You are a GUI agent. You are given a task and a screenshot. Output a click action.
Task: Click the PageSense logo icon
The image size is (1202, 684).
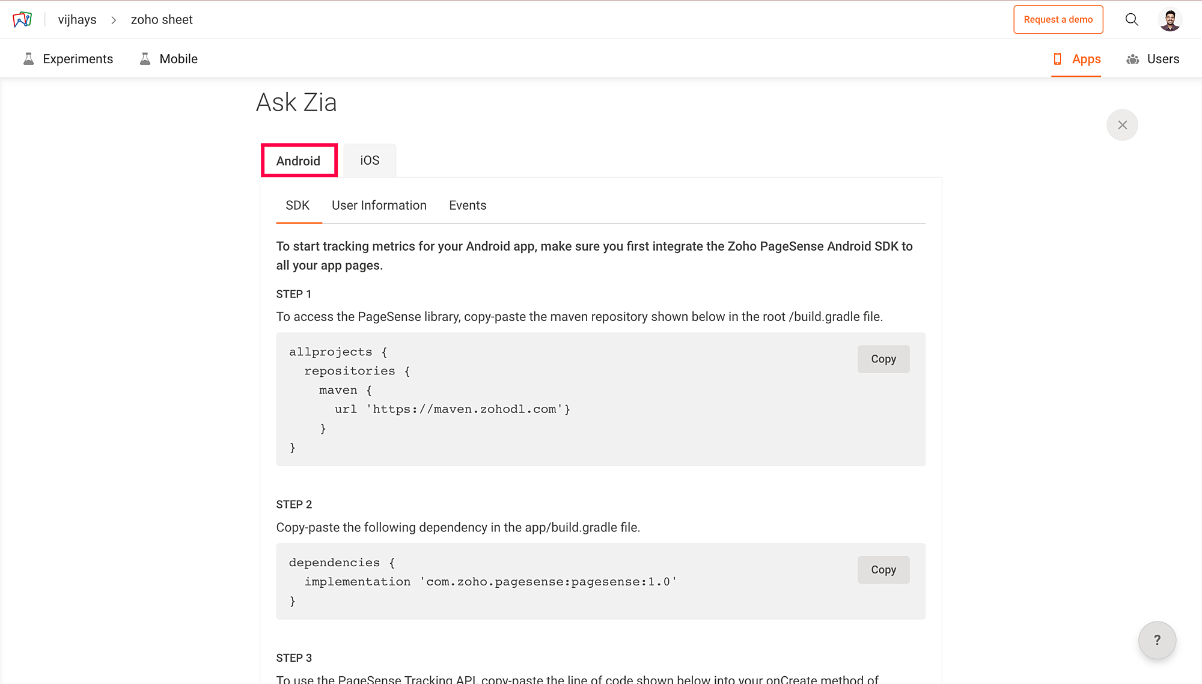point(22,19)
